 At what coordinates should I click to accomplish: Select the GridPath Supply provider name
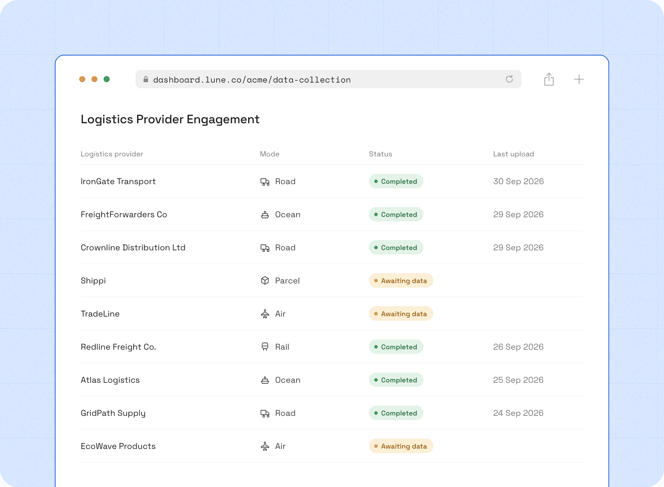(x=113, y=413)
